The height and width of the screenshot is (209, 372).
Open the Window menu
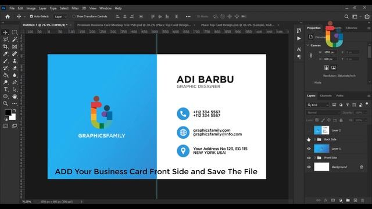coord(105,8)
